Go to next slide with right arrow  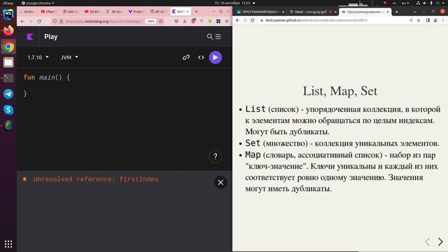[x=440, y=241]
